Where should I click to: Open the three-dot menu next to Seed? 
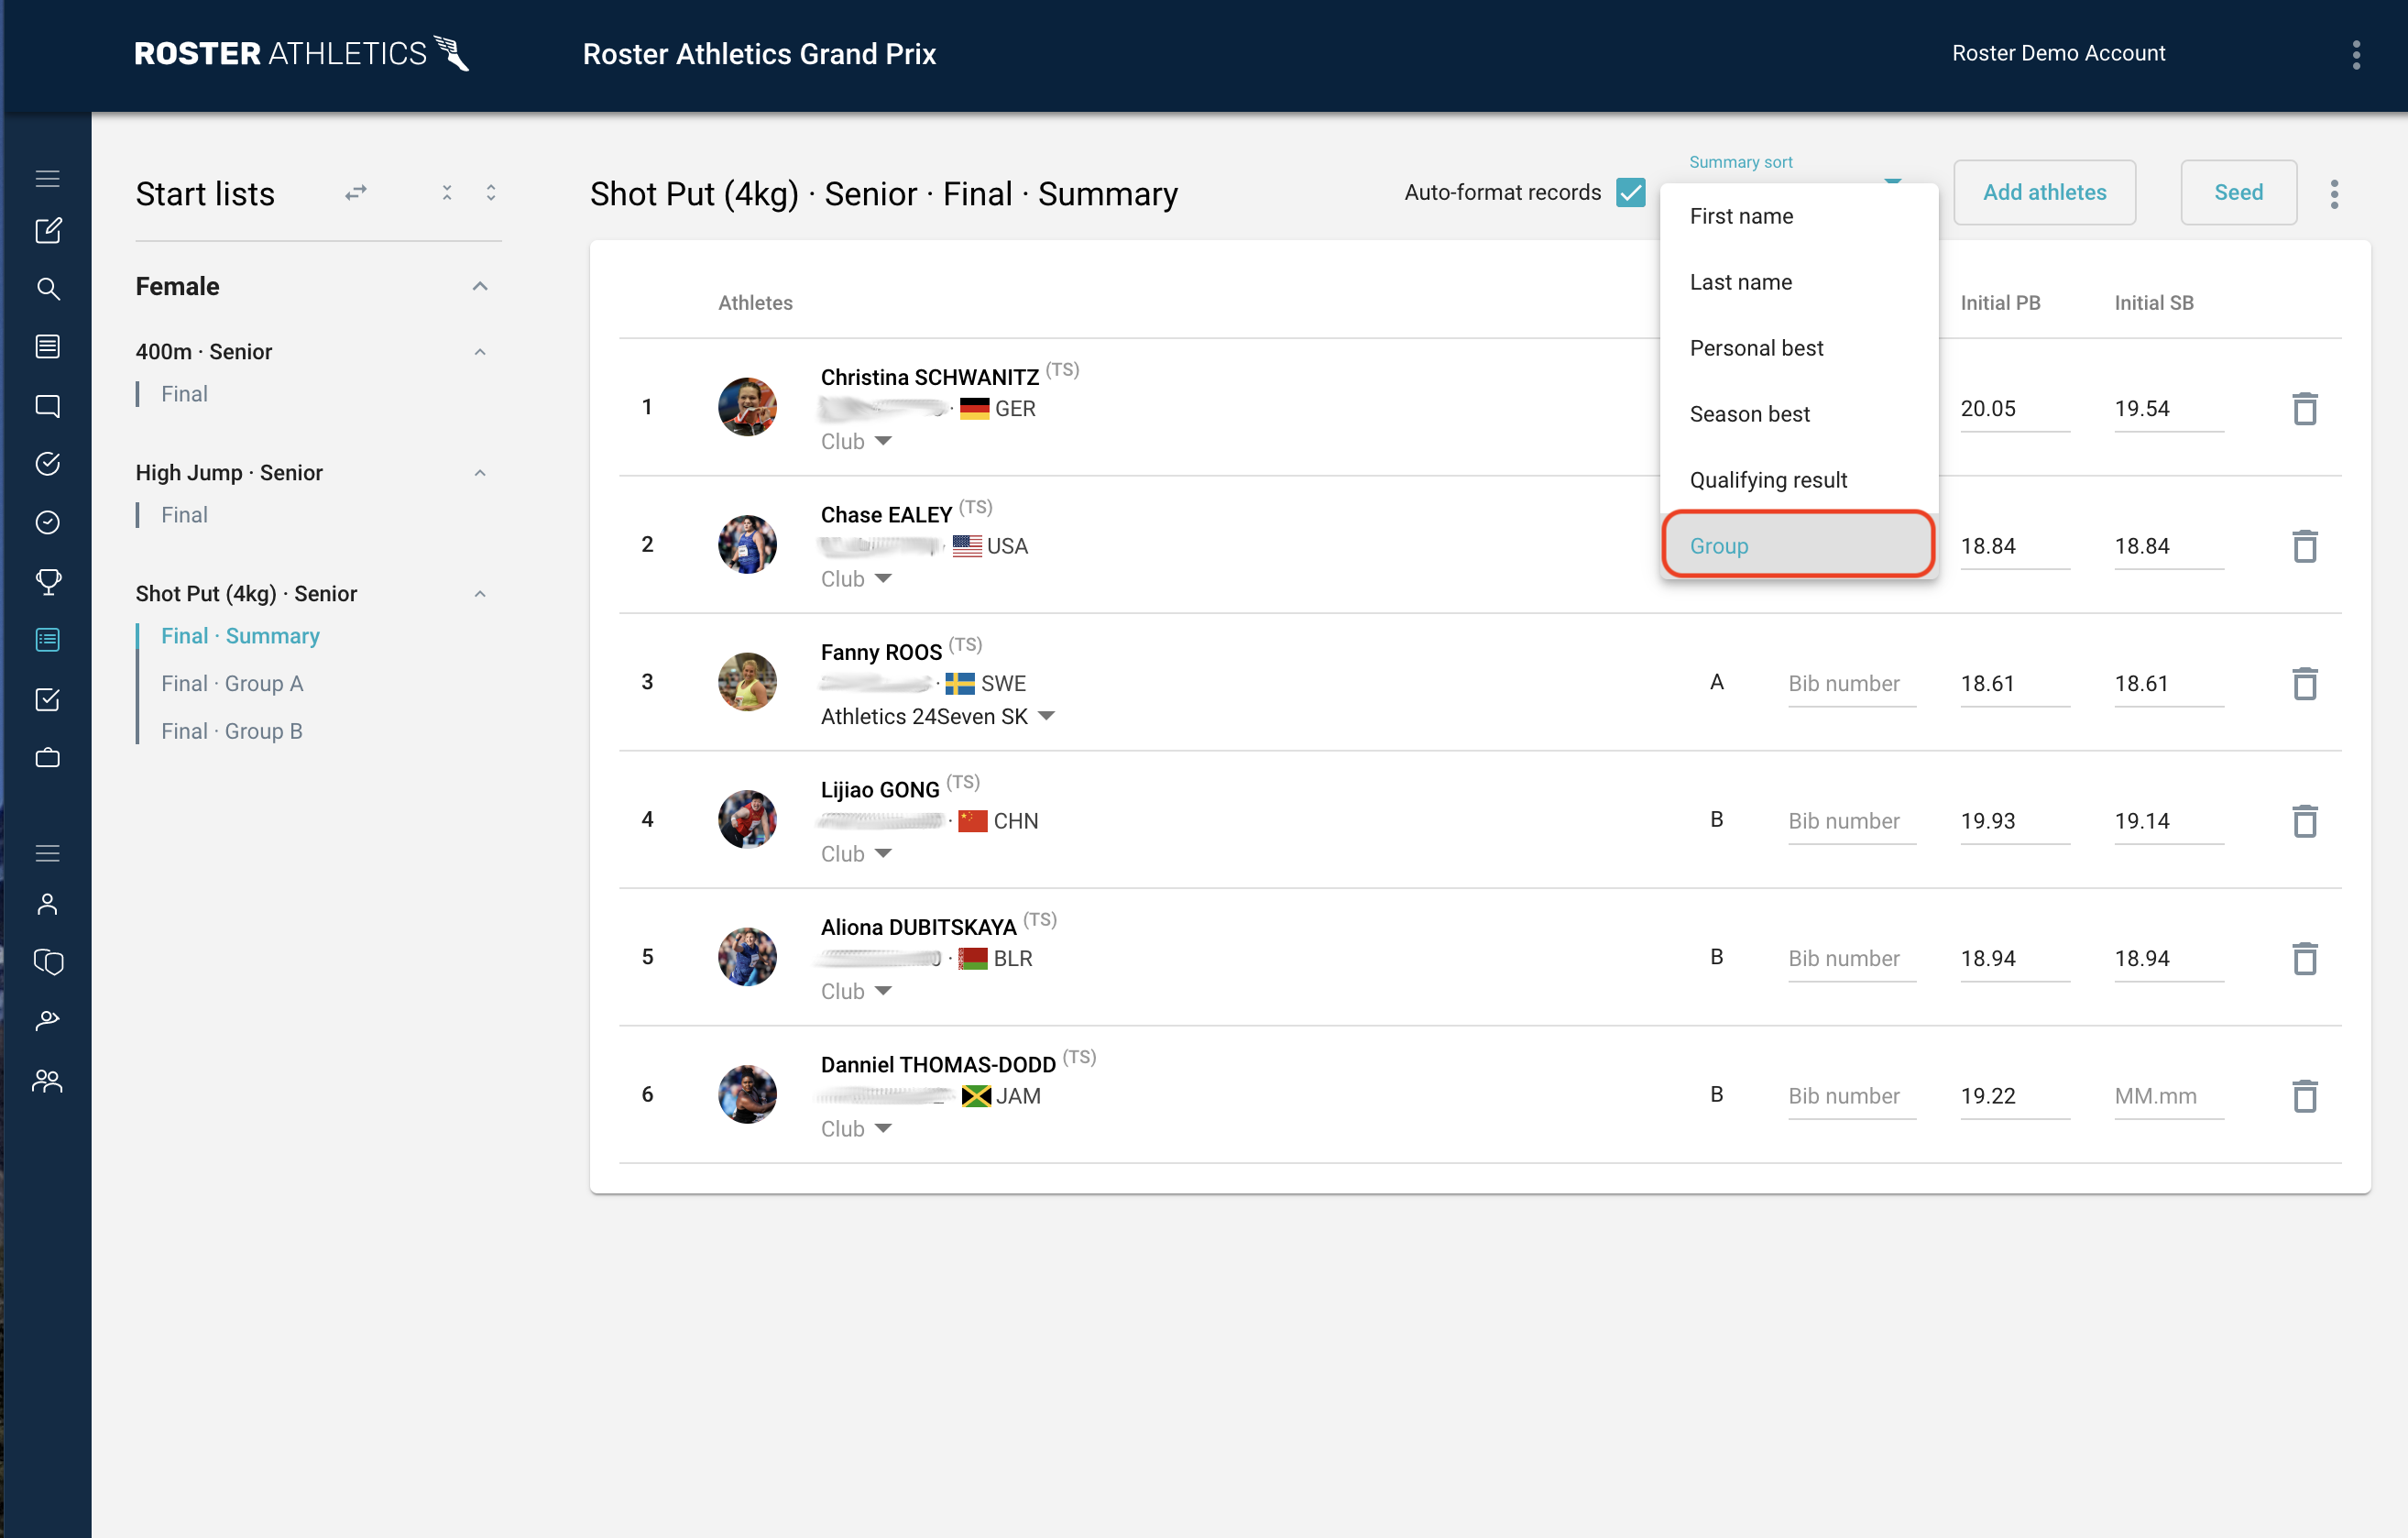tap(2334, 193)
